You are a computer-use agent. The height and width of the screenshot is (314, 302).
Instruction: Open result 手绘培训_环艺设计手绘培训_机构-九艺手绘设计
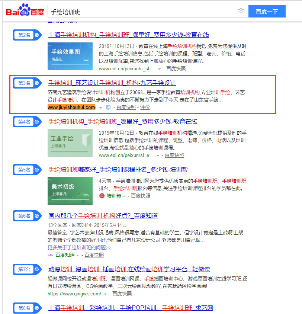pyautogui.click(x=112, y=83)
